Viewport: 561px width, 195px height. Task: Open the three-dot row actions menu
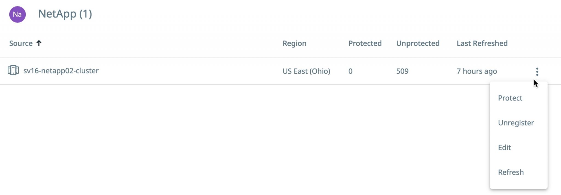pos(537,71)
